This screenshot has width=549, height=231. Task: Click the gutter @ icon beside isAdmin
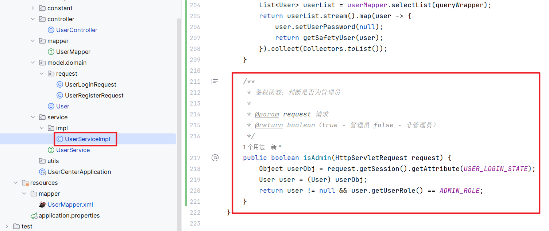215,158
